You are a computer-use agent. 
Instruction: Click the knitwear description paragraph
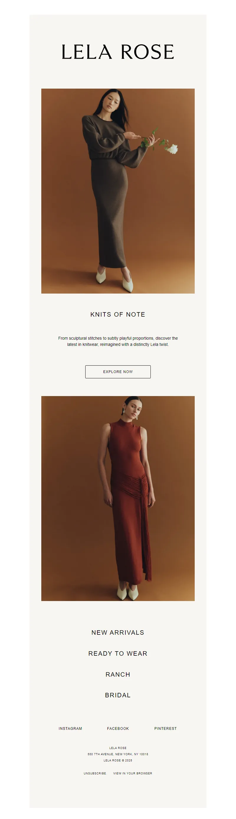tap(118, 341)
